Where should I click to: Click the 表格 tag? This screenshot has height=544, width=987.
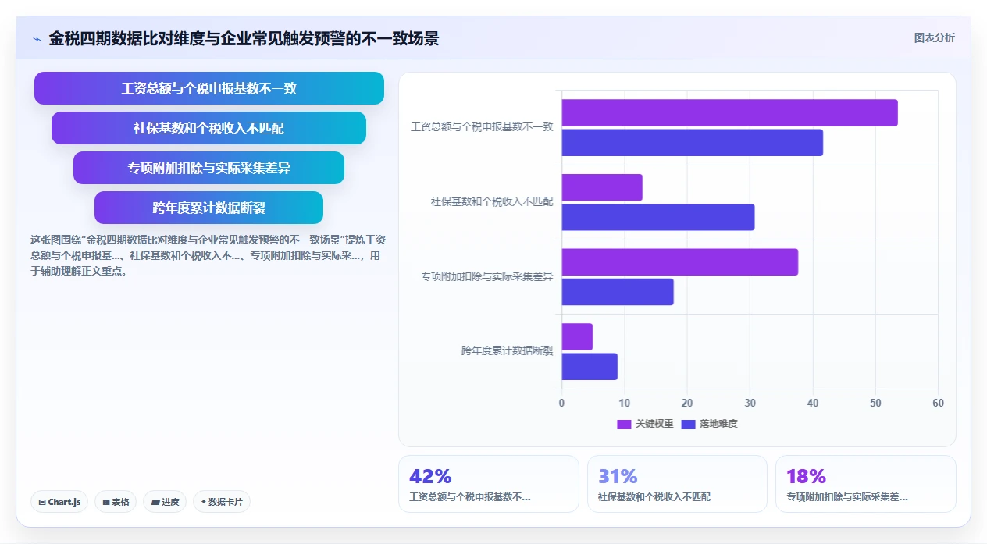click(116, 502)
